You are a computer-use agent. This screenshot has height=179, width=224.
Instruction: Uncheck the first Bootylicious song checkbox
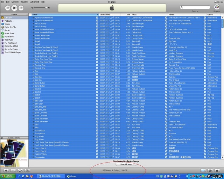tap(34, 130)
